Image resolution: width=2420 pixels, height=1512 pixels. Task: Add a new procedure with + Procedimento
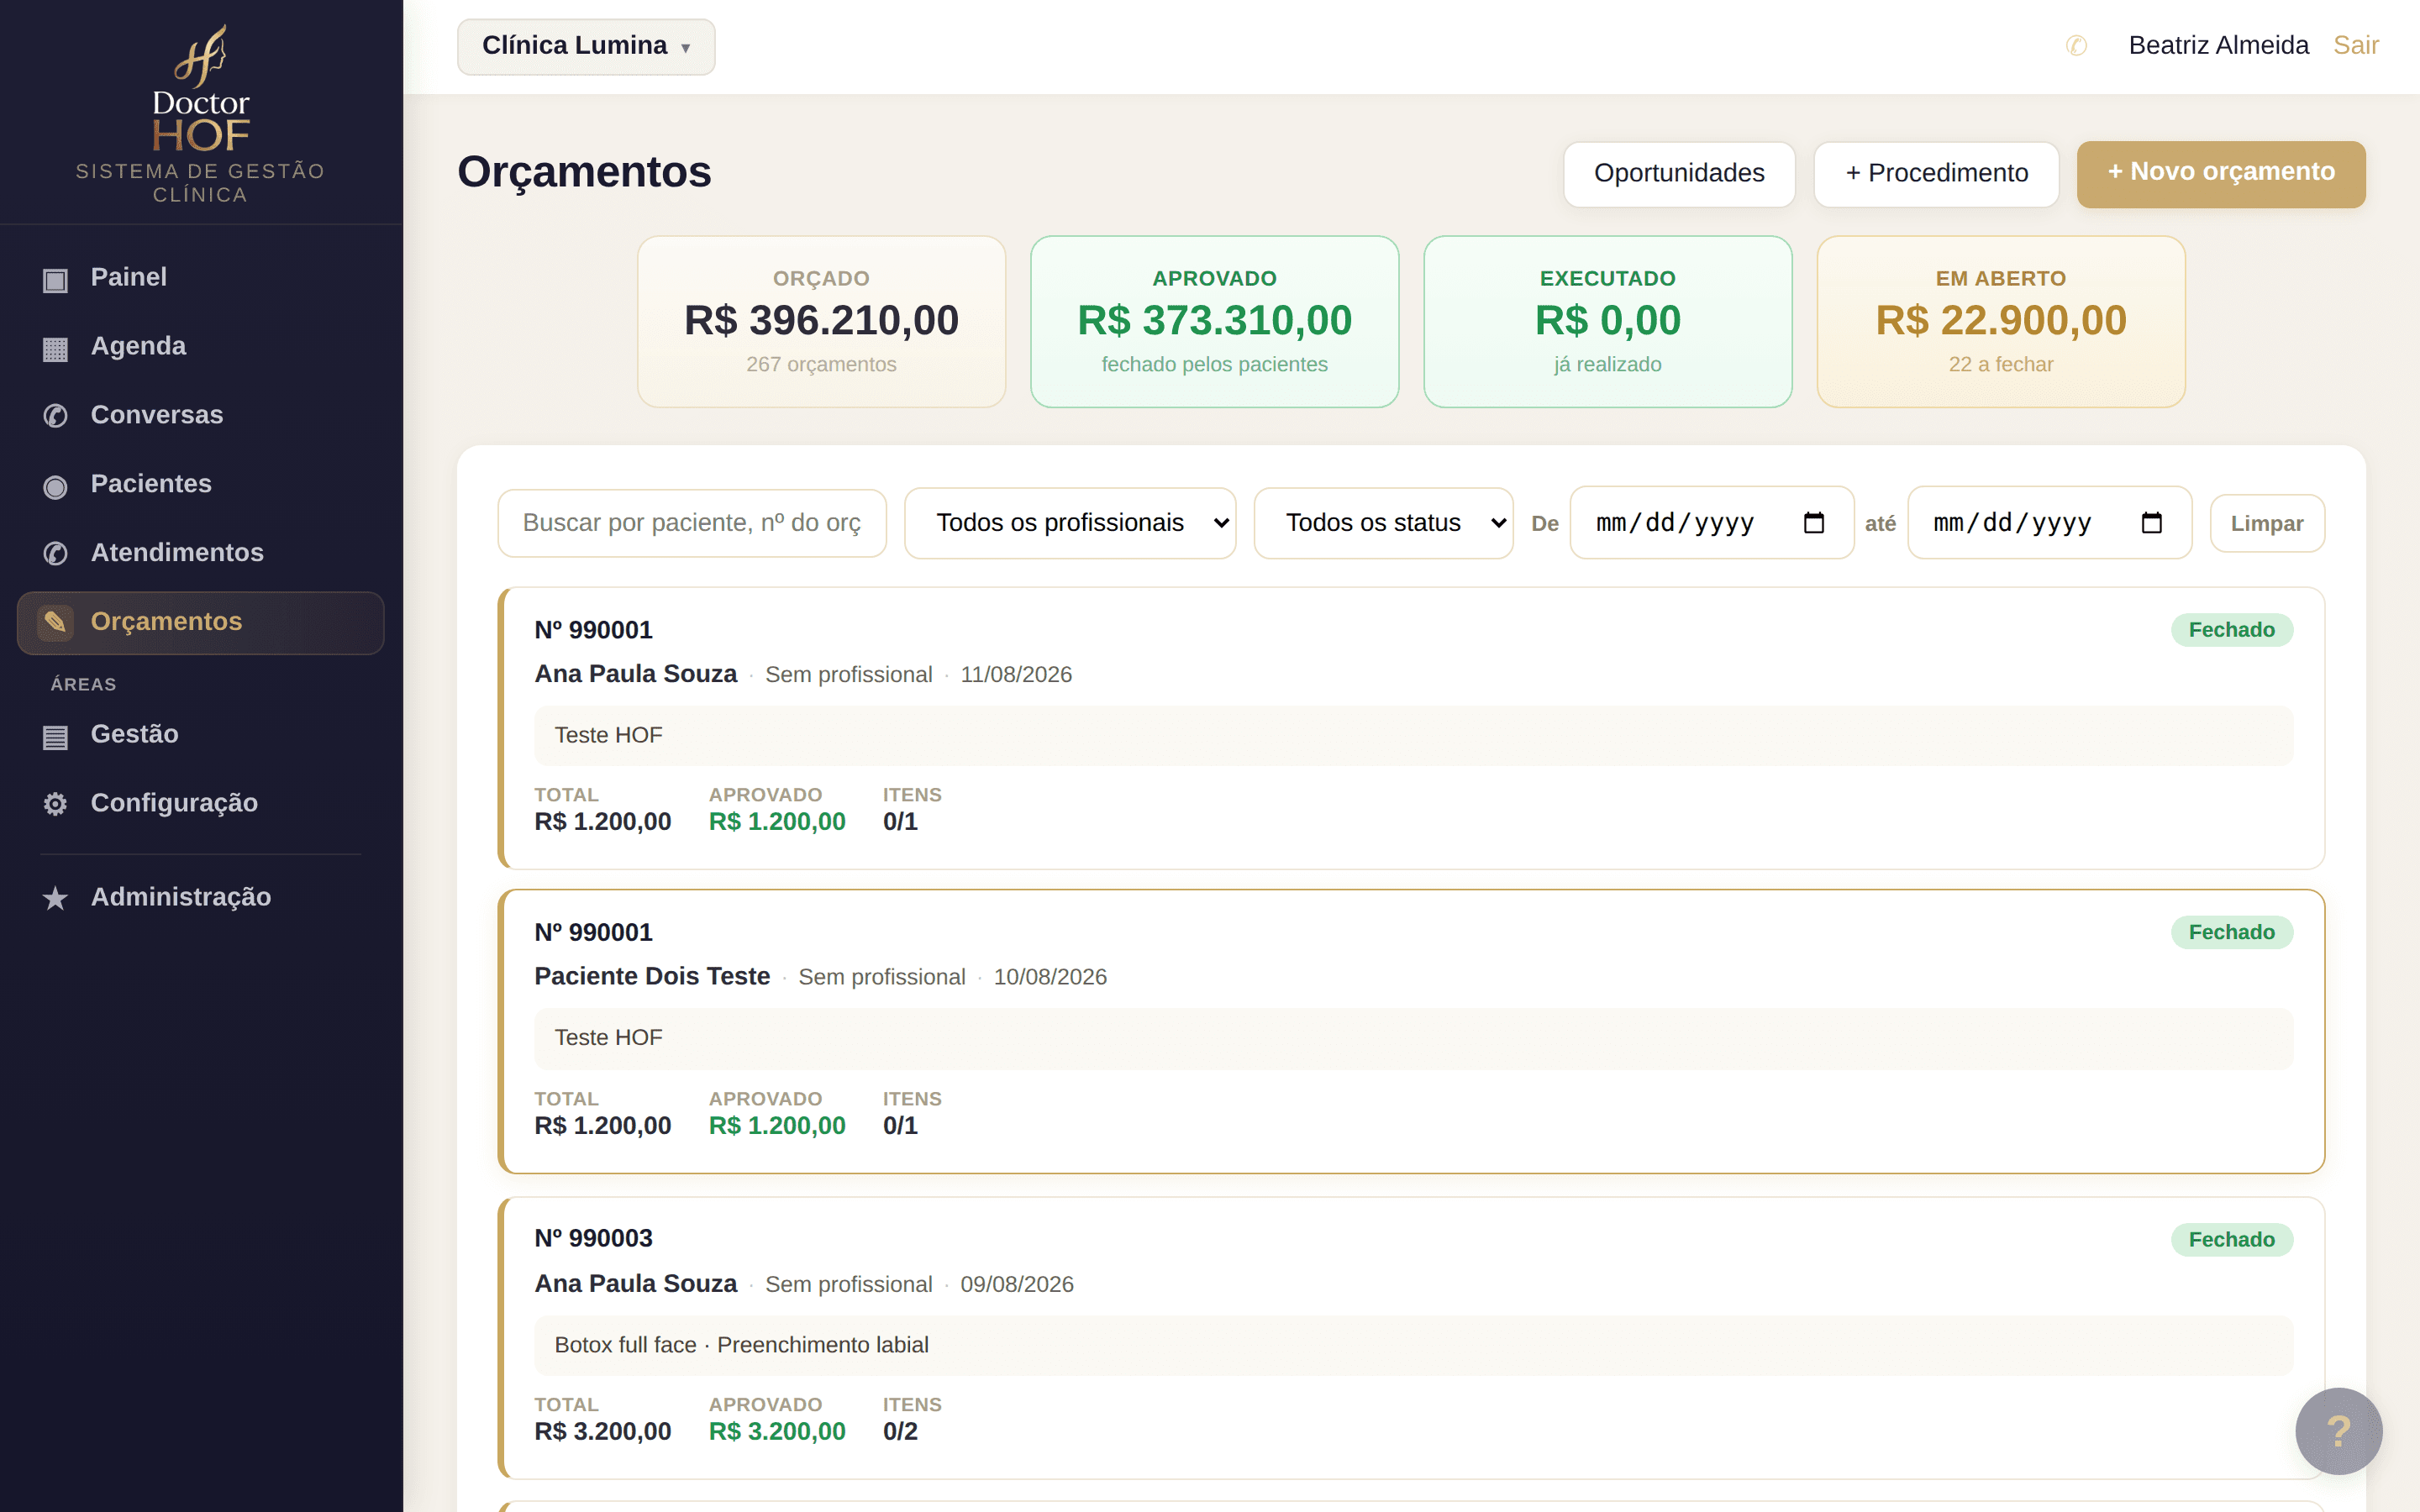coord(1936,174)
